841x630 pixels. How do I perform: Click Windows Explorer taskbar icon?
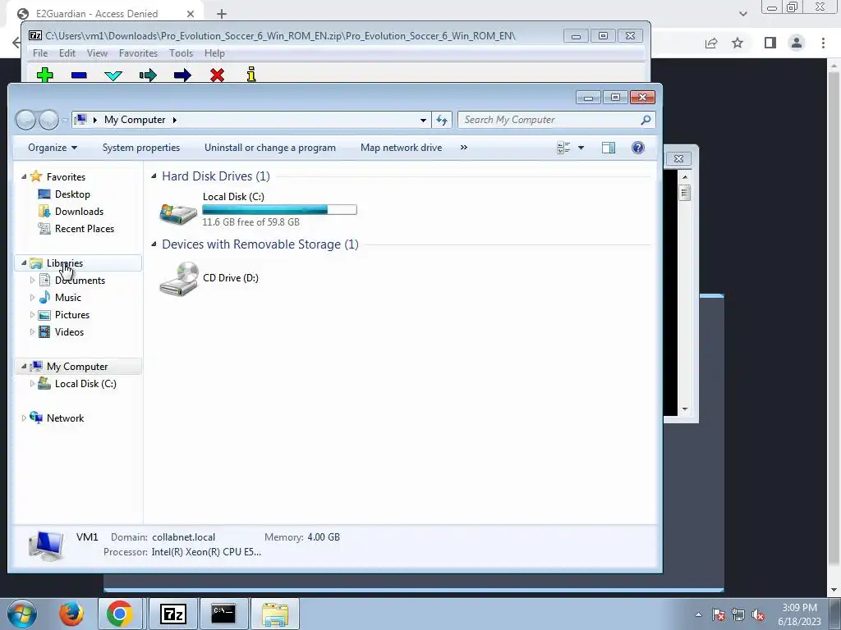pos(275,614)
